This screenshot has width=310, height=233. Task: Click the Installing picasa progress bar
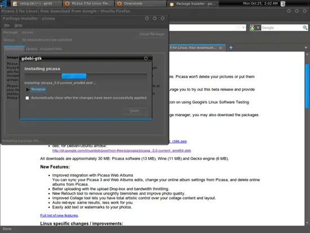pos(86,76)
